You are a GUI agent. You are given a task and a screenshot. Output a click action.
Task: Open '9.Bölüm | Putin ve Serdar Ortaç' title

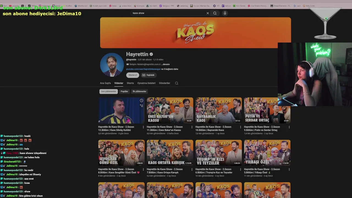[262, 128]
